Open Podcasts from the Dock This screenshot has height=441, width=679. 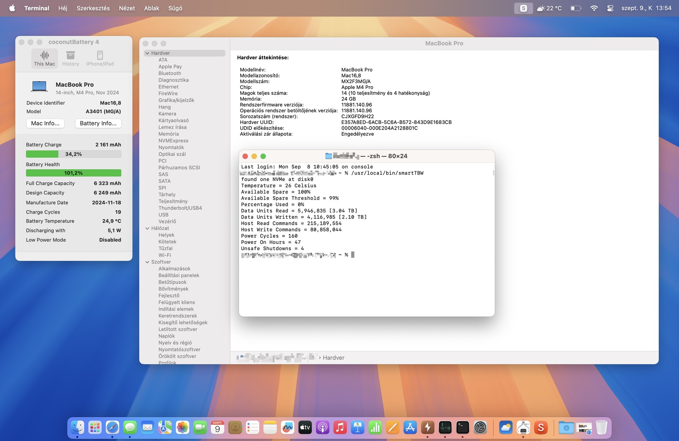[x=322, y=427]
